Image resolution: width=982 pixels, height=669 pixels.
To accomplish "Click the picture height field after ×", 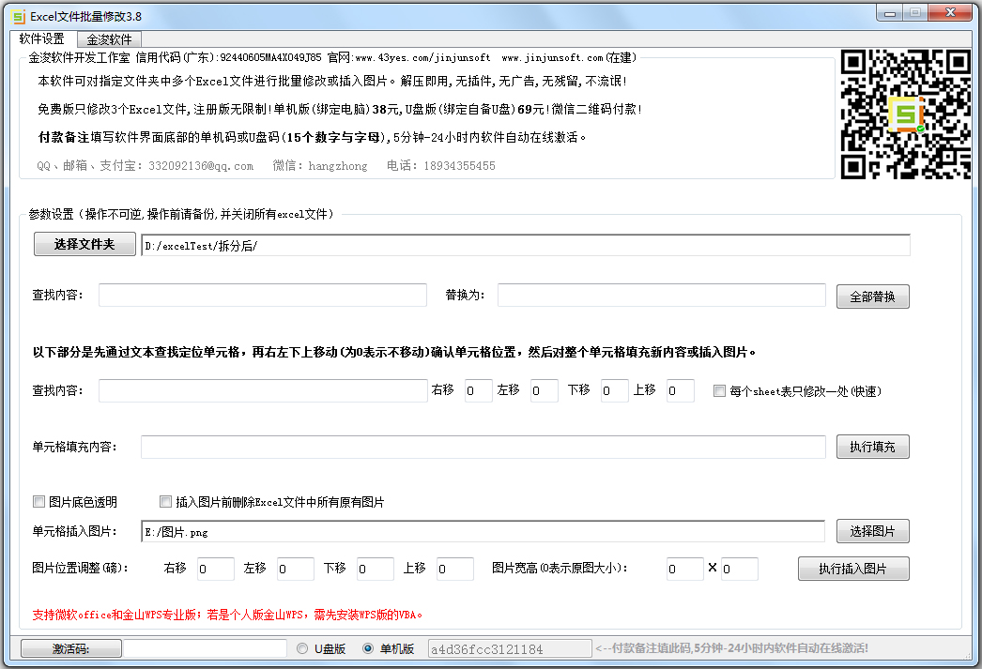I will click(740, 569).
